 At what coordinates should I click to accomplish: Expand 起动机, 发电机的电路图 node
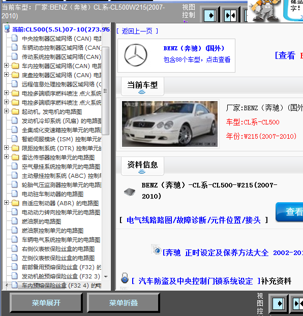pyautogui.click(x=6, y=111)
